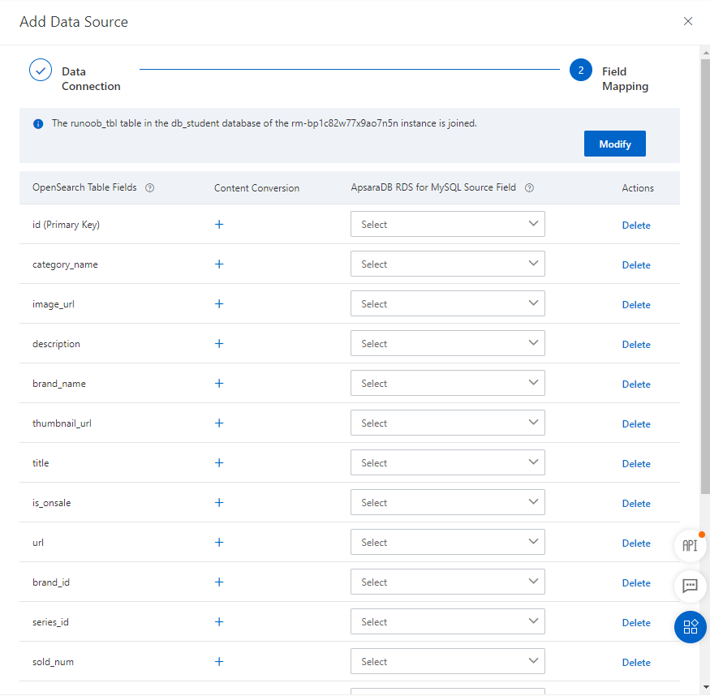
Task: Go back to Data Connection step
Action: click(41, 71)
